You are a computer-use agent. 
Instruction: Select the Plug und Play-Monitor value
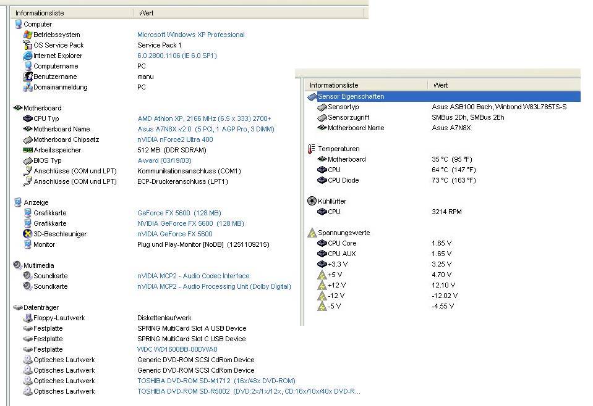click(203, 244)
